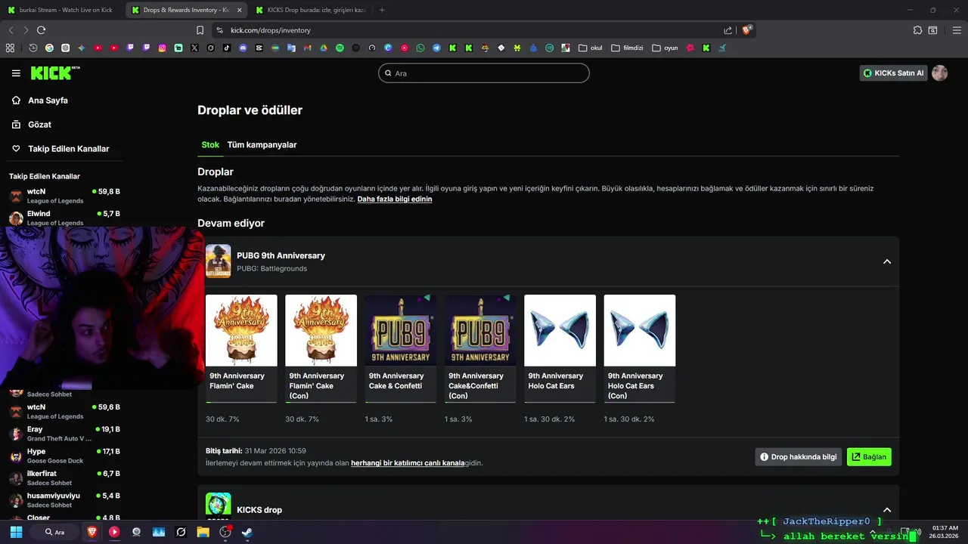Open Hype Goose Goose Duck channel
The image size is (968, 544).
pos(64,456)
